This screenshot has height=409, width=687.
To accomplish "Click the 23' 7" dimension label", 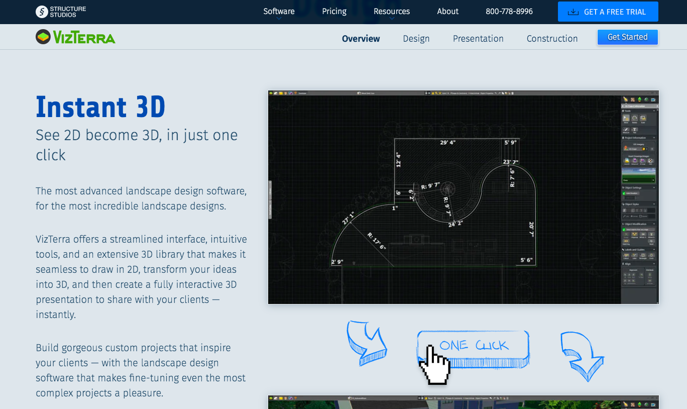I will (511, 162).
